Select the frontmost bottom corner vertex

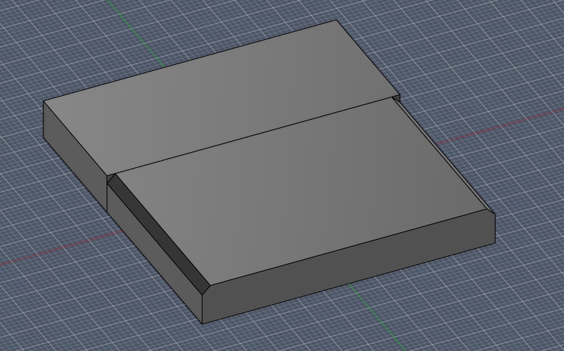pos(203,322)
